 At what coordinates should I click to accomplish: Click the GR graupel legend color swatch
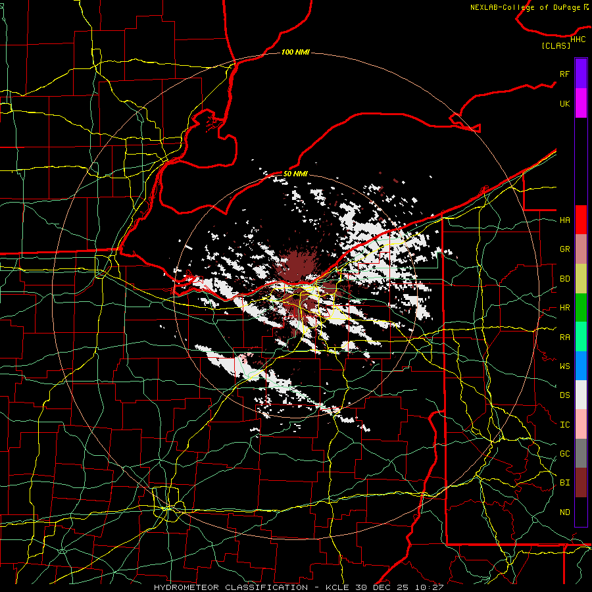coord(581,249)
